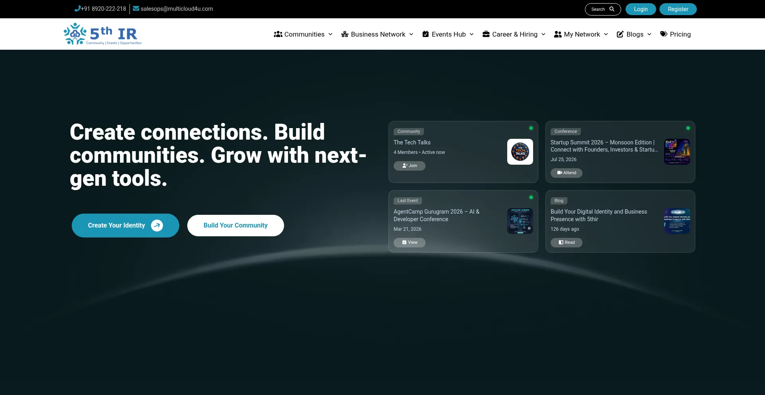765x395 pixels.
Task: Go to the Pricing page
Action: coord(675,34)
